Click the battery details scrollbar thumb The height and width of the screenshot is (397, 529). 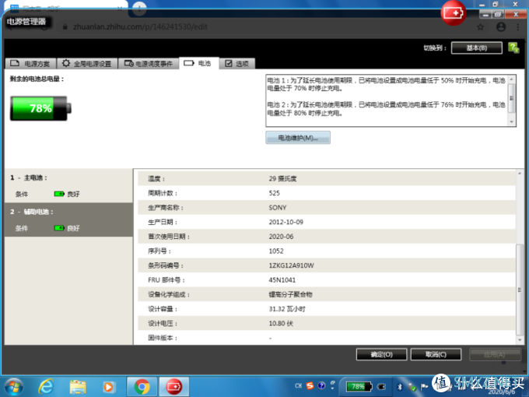tap(519, 290)
